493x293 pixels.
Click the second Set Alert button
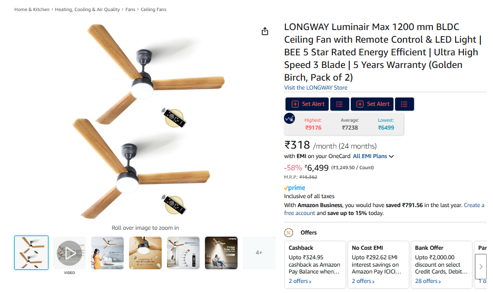(372, 104)
